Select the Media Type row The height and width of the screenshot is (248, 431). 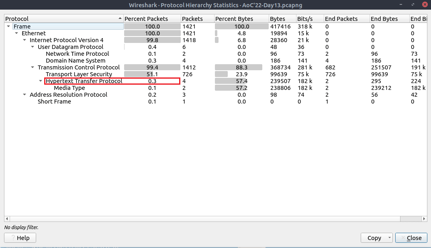215,88
